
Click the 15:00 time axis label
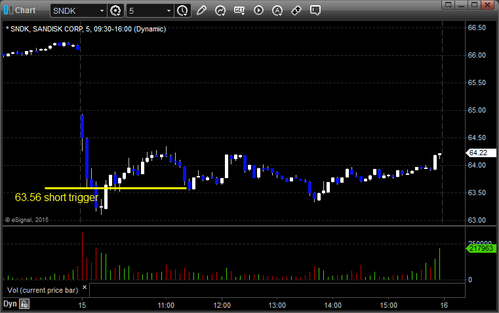coord(389,306)
